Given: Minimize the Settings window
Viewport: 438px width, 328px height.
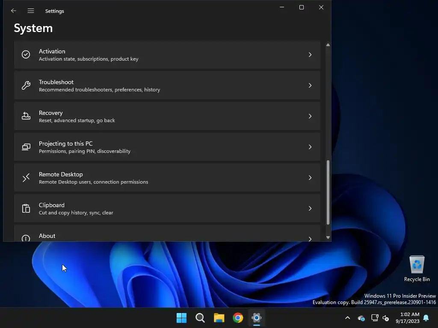Looking at the screenshot, I should click(282, 7).
